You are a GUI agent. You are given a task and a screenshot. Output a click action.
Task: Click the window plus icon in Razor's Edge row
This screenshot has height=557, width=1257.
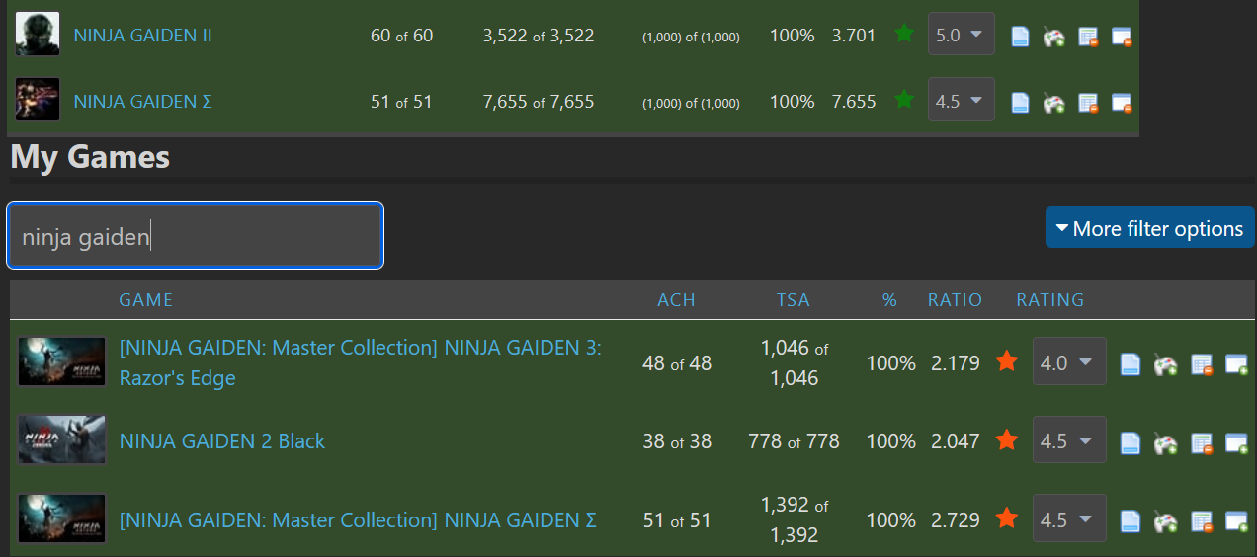1237,364
